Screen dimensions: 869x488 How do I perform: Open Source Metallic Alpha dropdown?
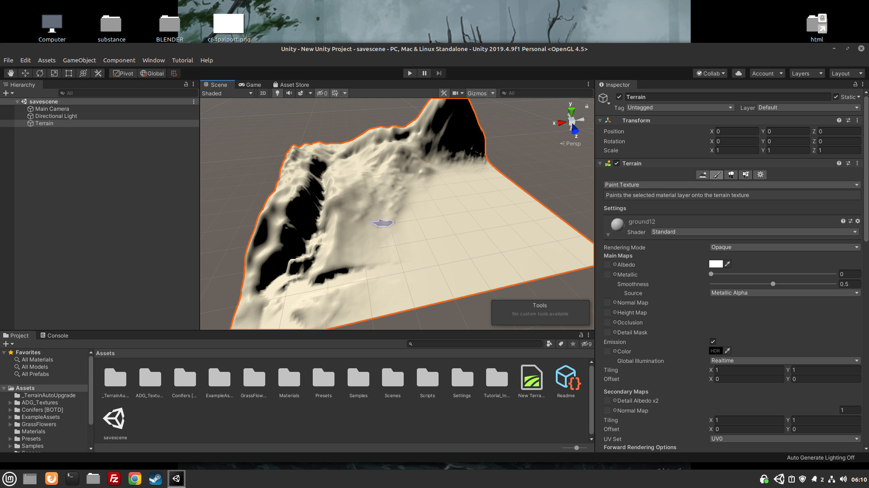click(785, 293)
